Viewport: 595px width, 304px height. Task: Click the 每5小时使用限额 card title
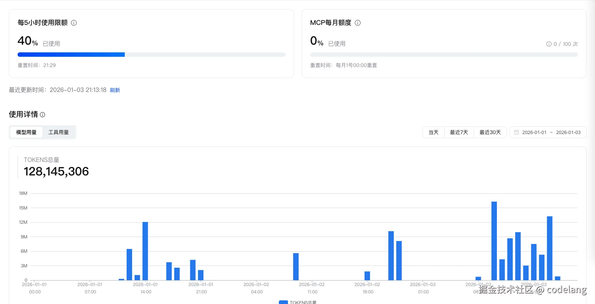[42, 23]
